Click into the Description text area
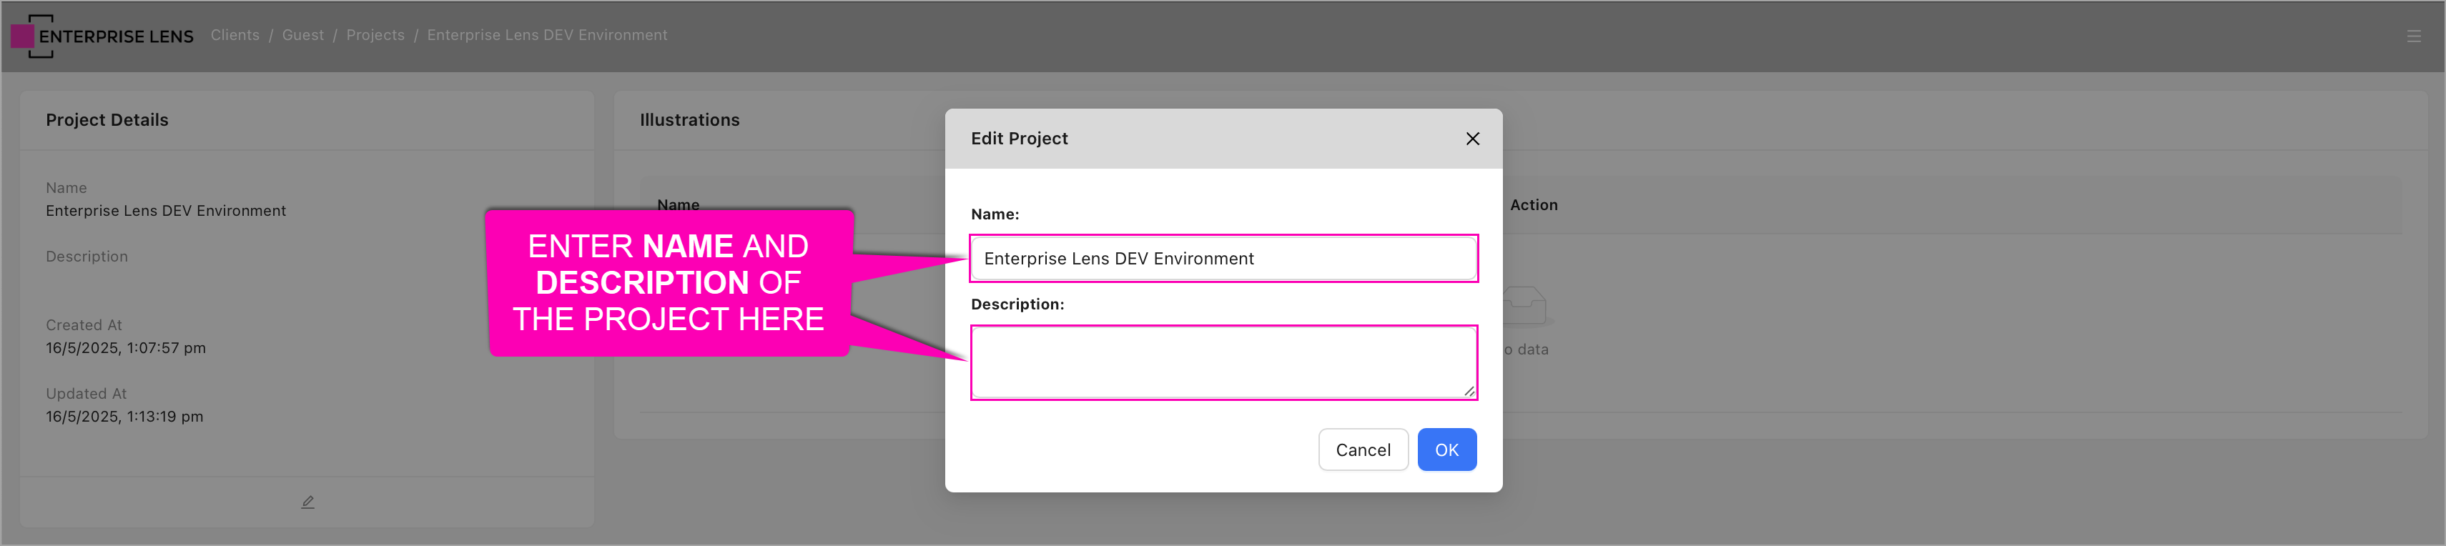Screen dimensions: 2446x546 coord(1221,362)
